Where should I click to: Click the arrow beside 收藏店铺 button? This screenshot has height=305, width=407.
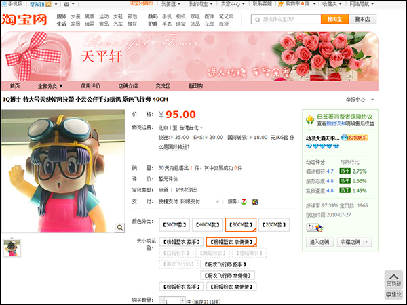pyautogui.click(x=366, y=242)
